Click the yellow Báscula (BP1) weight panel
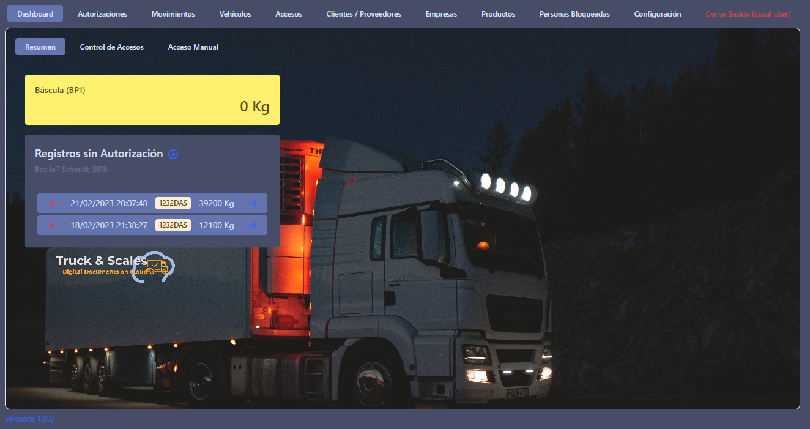The height and width of the screenshot is (429, 810). (152, 100)
